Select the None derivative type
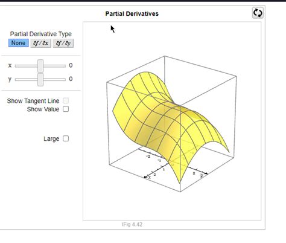The image size is (286, 243). pyautogui.click(x=18, y=43)
